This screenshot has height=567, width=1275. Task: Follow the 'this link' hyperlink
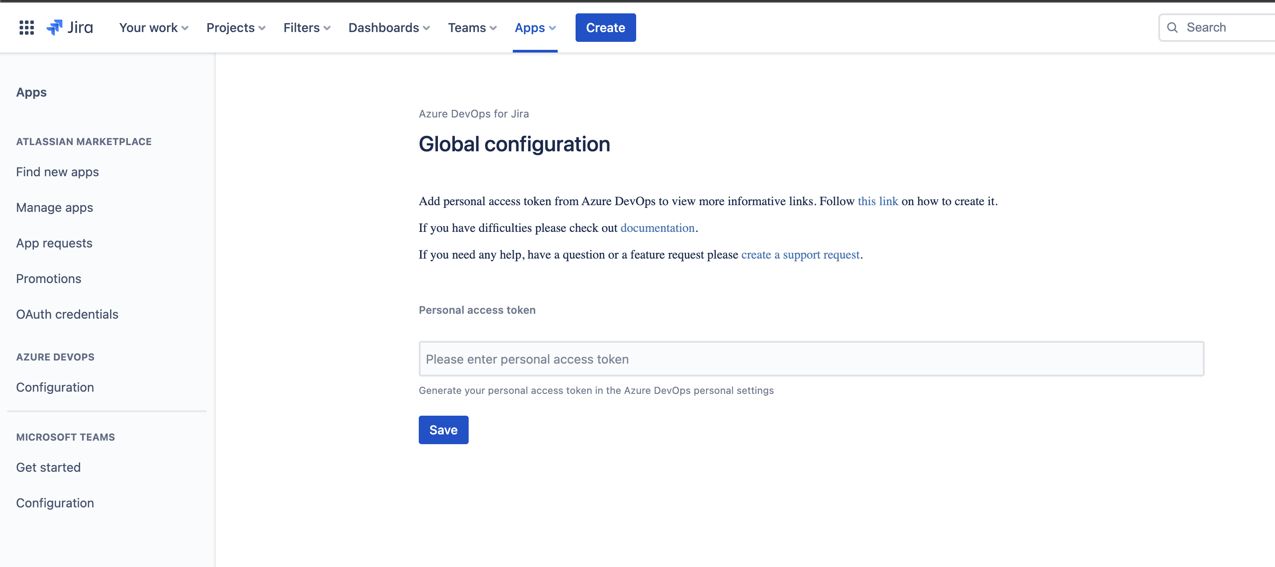pos(878,201)
